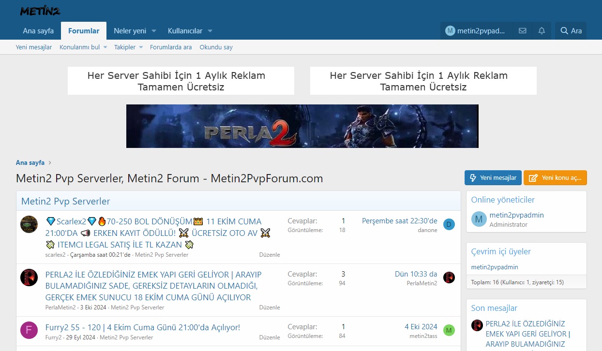Click the Yeni konu aç button

point(555,178)
